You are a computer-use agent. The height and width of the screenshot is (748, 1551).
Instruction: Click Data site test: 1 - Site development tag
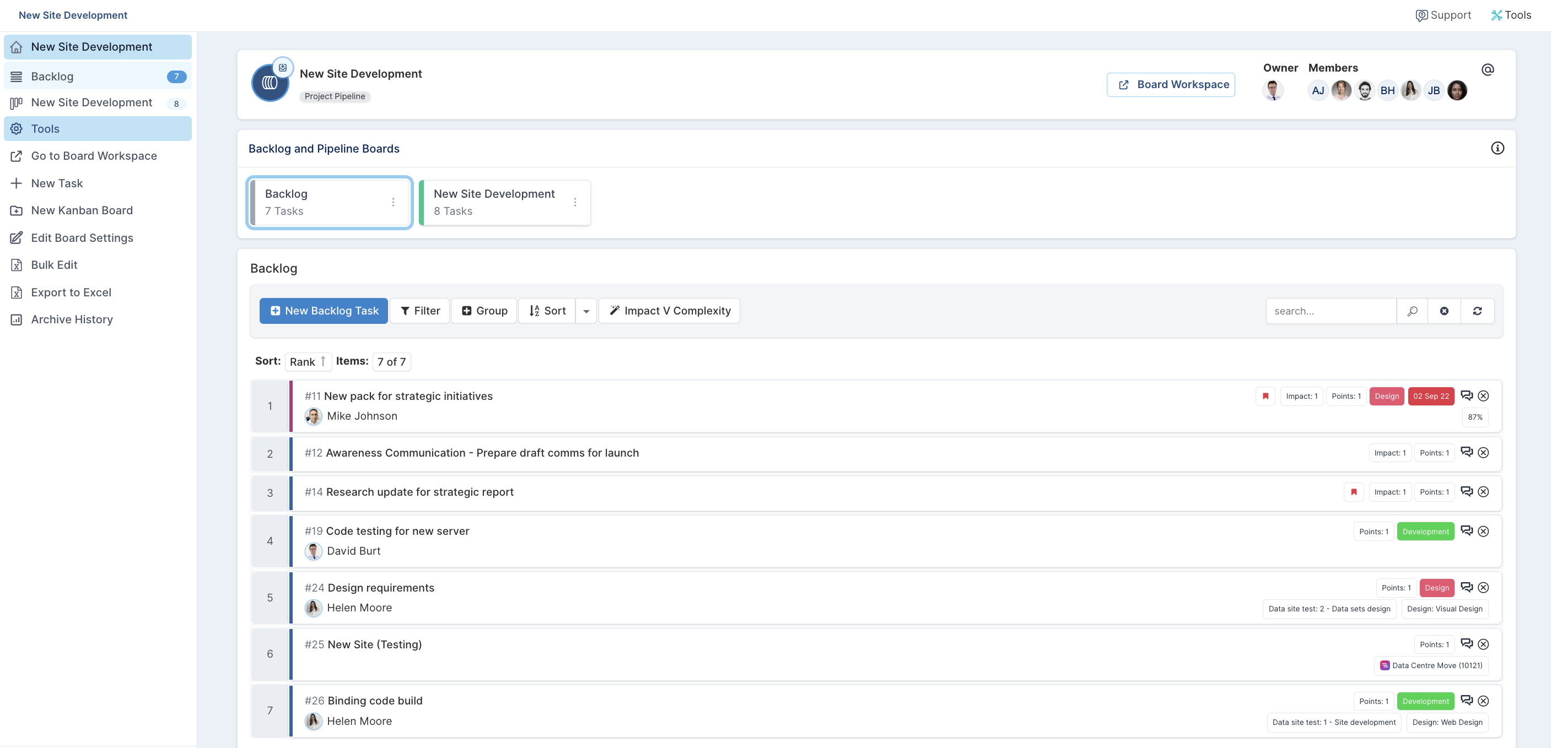click(1334, 722)
